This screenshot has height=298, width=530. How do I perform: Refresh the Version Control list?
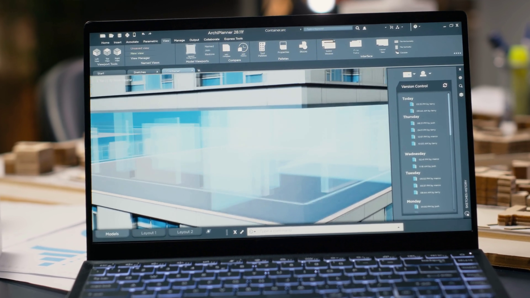pos(445,86)
